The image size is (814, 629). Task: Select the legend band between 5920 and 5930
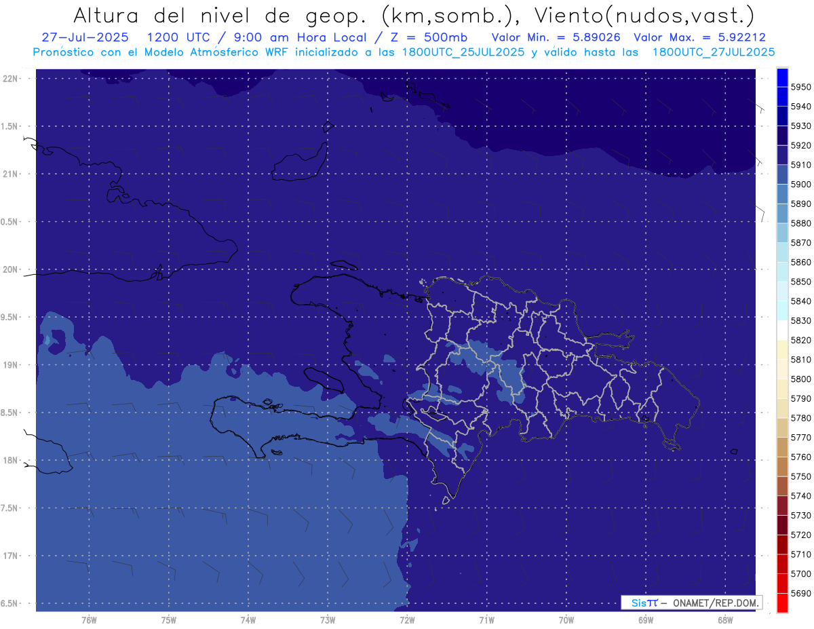click(782, 136)
